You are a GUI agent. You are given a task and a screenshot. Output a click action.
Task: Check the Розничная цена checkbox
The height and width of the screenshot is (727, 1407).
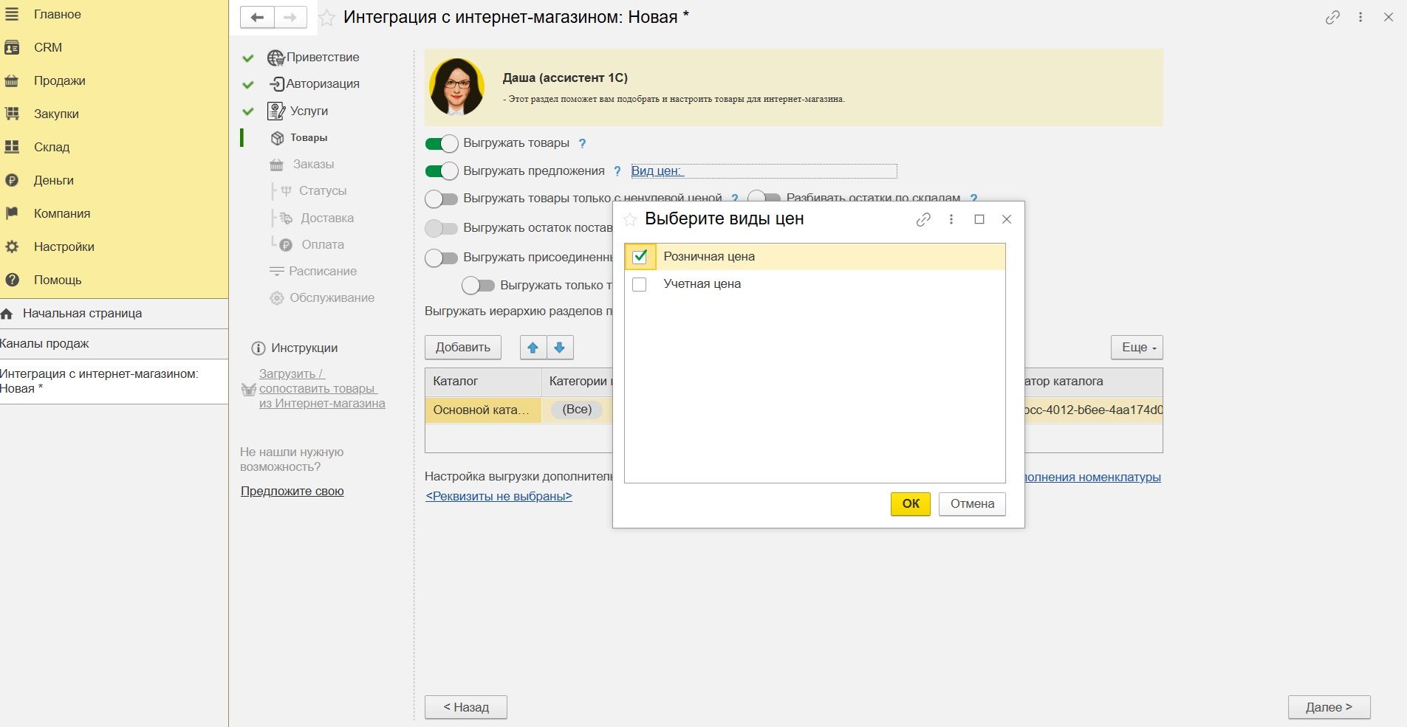tap(640, 256)
